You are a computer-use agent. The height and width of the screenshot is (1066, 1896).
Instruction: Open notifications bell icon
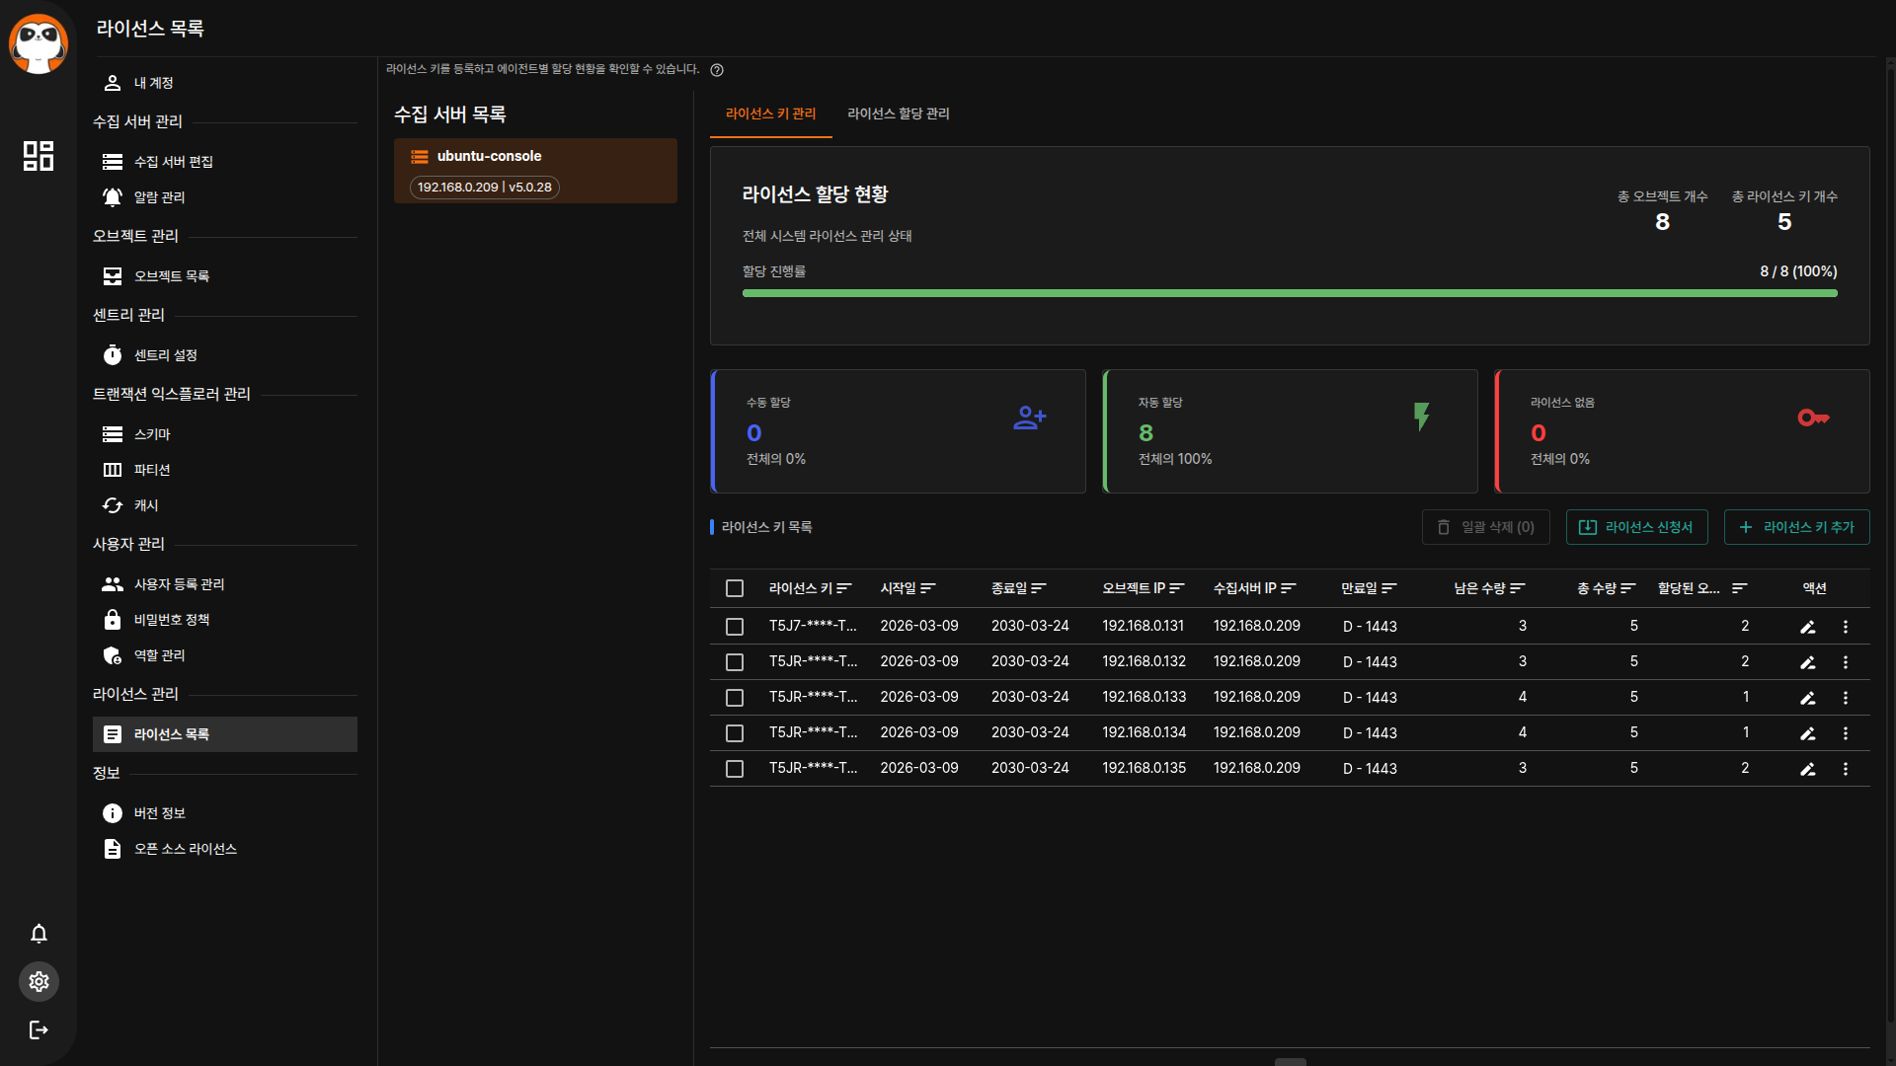[39, 934]
